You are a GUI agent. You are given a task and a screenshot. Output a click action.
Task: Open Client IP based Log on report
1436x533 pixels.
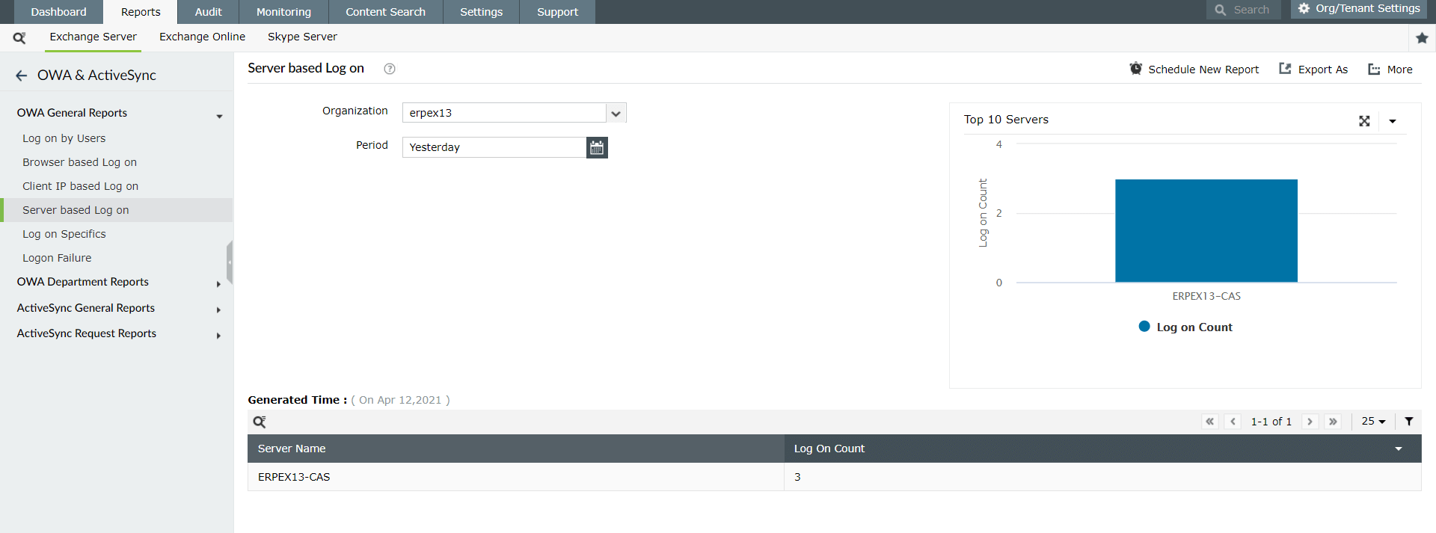(x=80, y=186)
